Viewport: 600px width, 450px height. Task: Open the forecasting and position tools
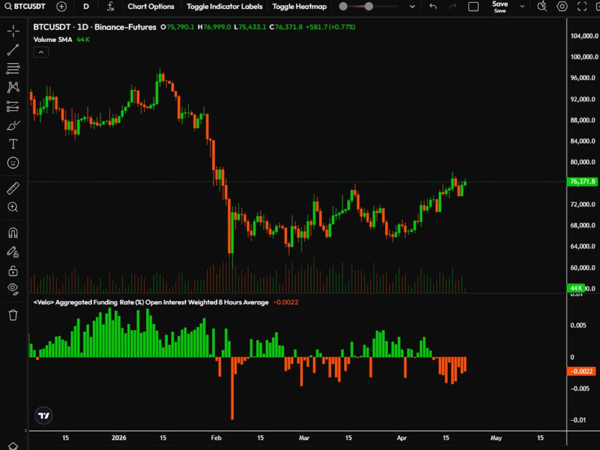point(13,106)
